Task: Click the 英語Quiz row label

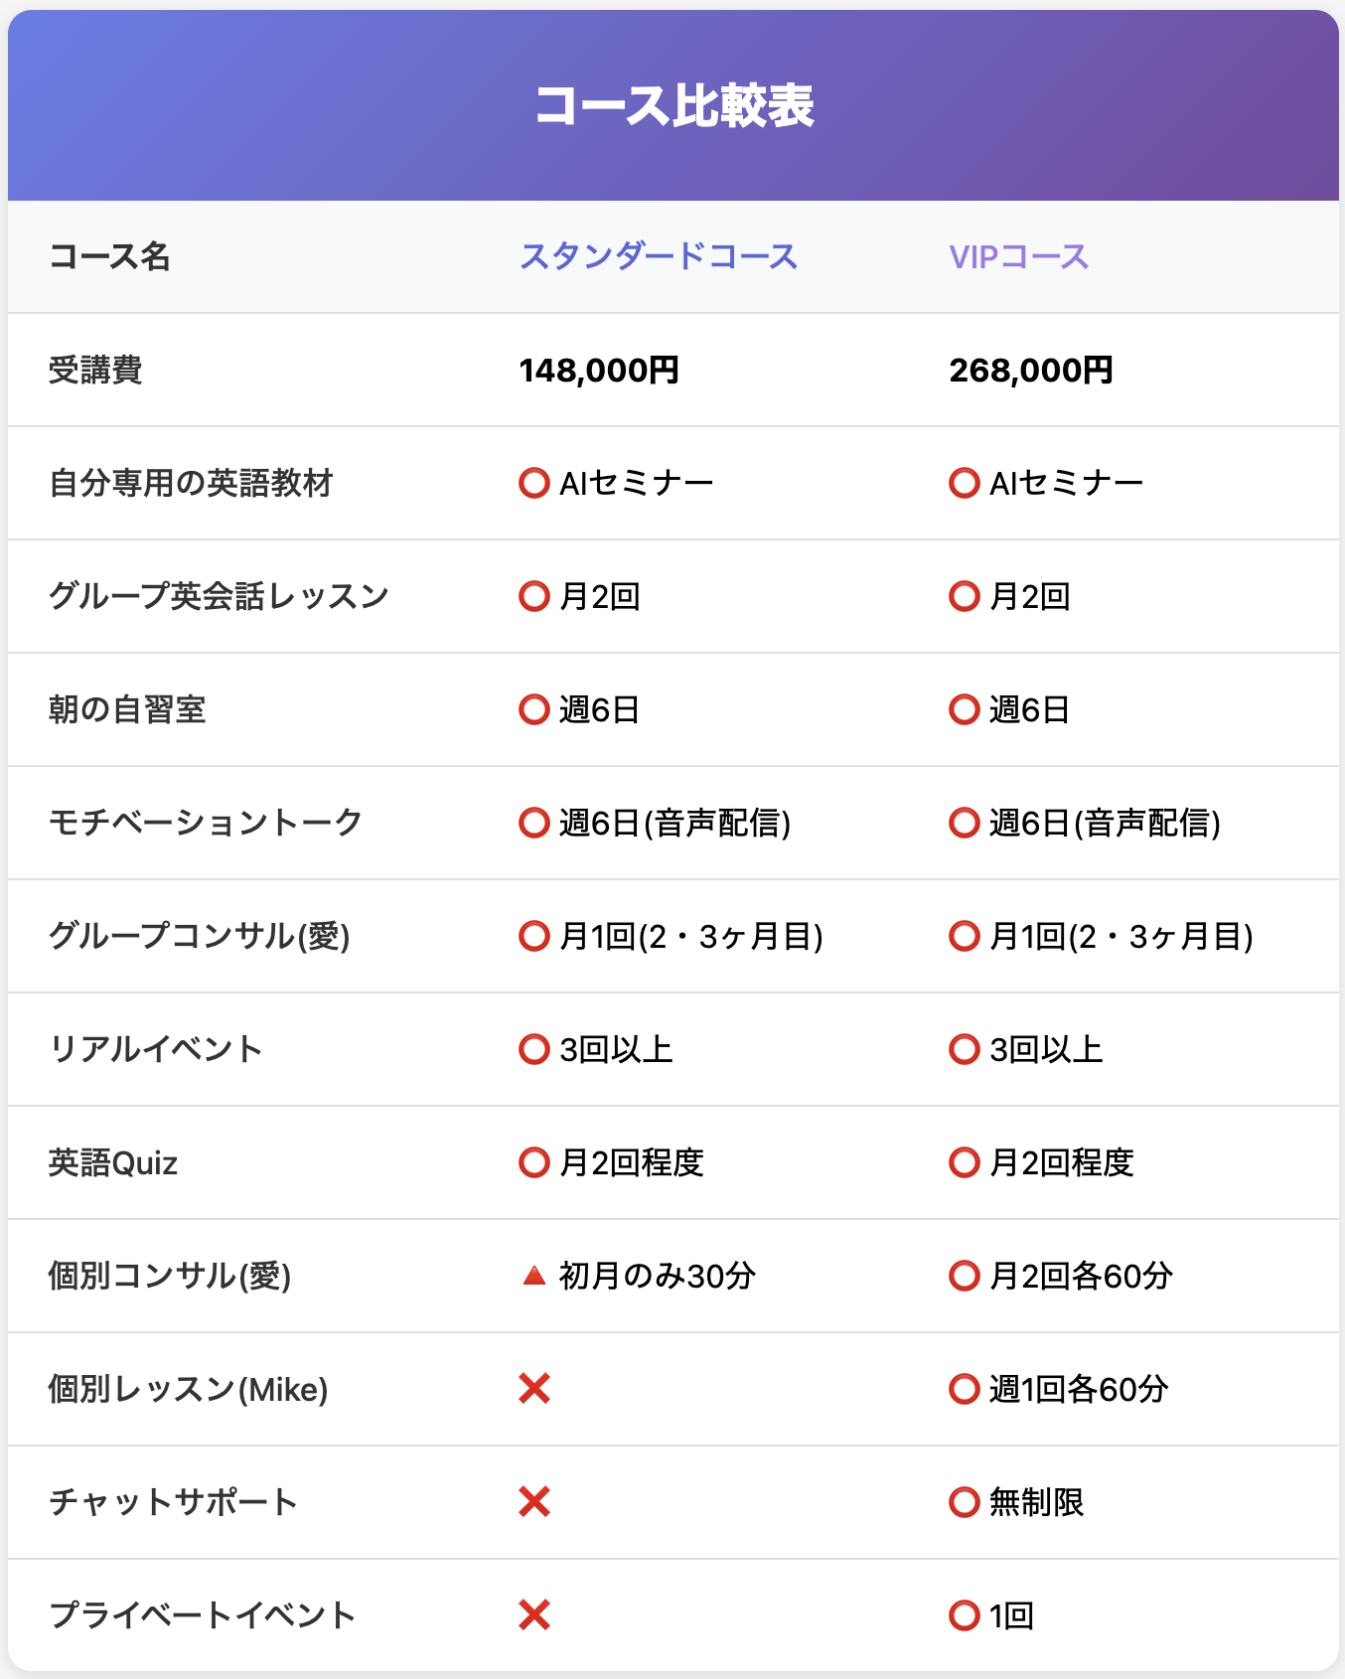Action: (x=113, y=1162)
